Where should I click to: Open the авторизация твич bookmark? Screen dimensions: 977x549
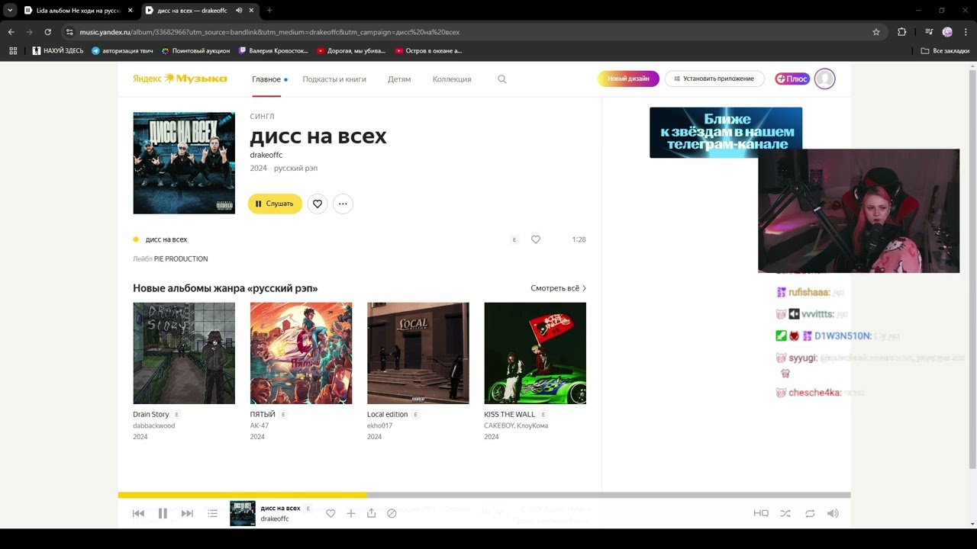[x=122, y=51]
